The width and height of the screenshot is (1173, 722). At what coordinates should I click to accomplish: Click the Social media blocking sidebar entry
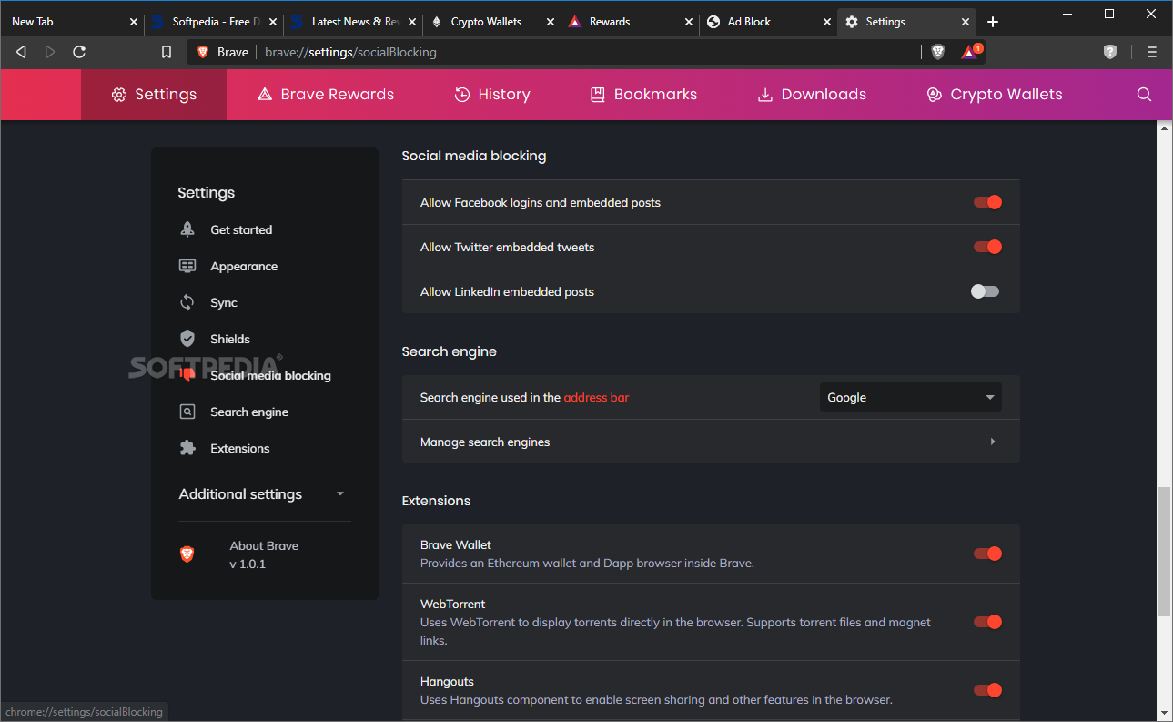[270, 375]
